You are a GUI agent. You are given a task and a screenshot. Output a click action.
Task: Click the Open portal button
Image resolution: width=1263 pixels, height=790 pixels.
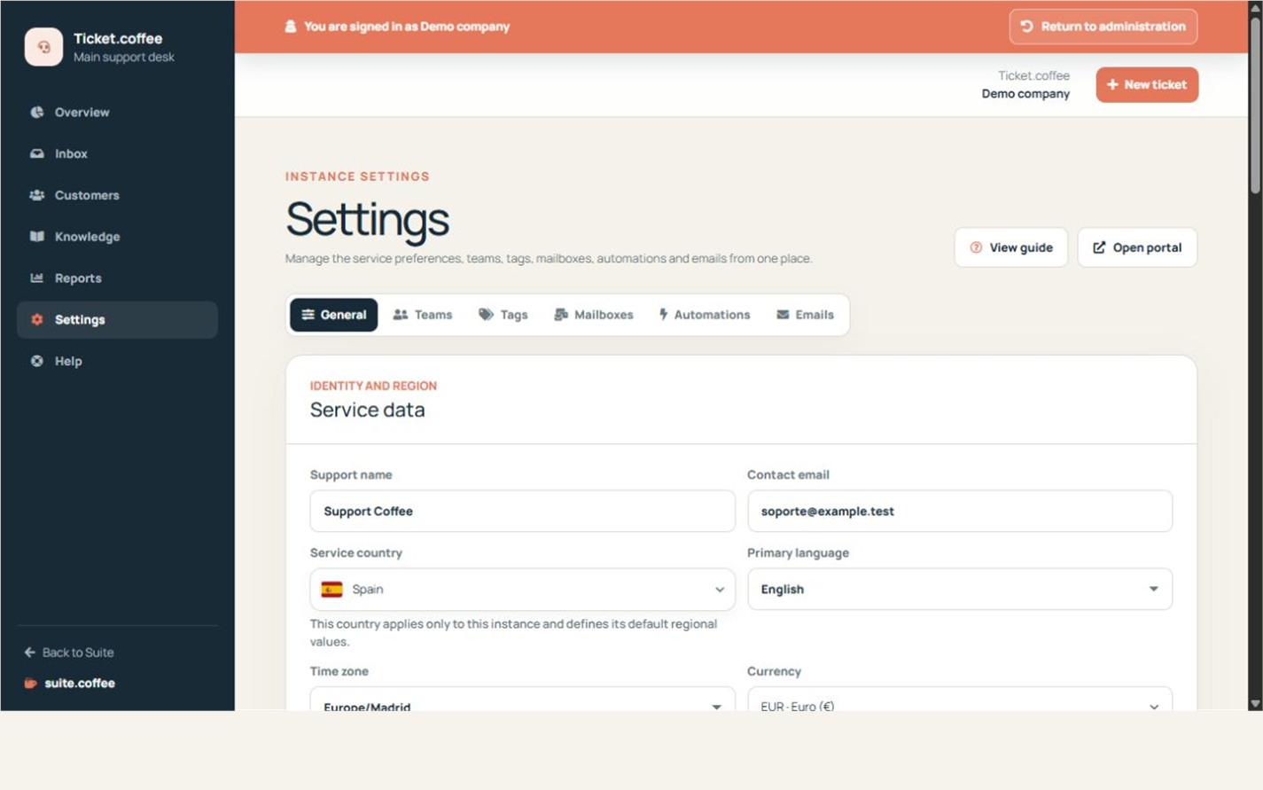pos(1137,247)
